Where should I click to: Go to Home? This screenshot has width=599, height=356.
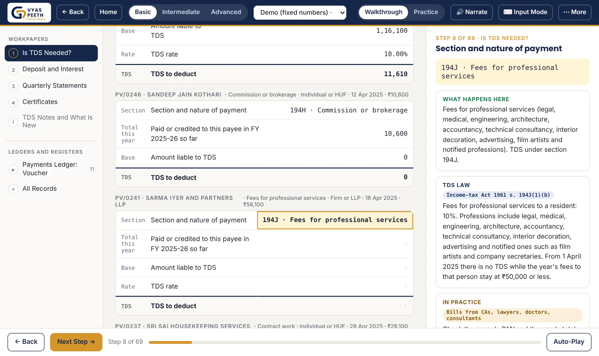(x=108, y=12)
